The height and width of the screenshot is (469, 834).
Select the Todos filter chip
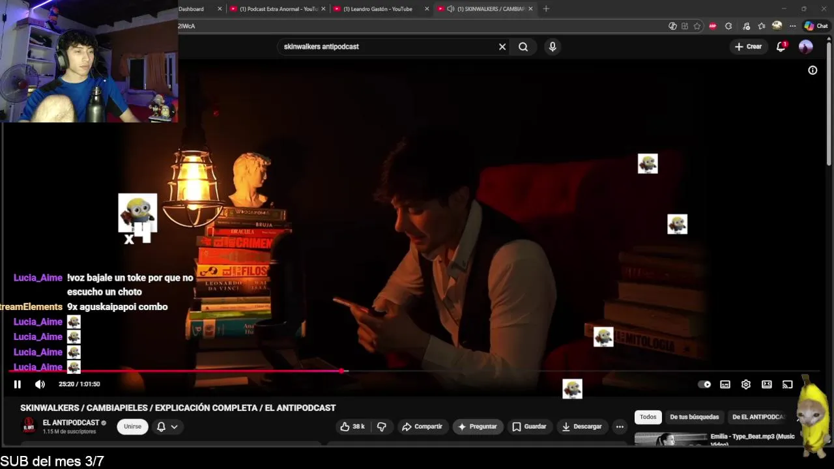648,417
